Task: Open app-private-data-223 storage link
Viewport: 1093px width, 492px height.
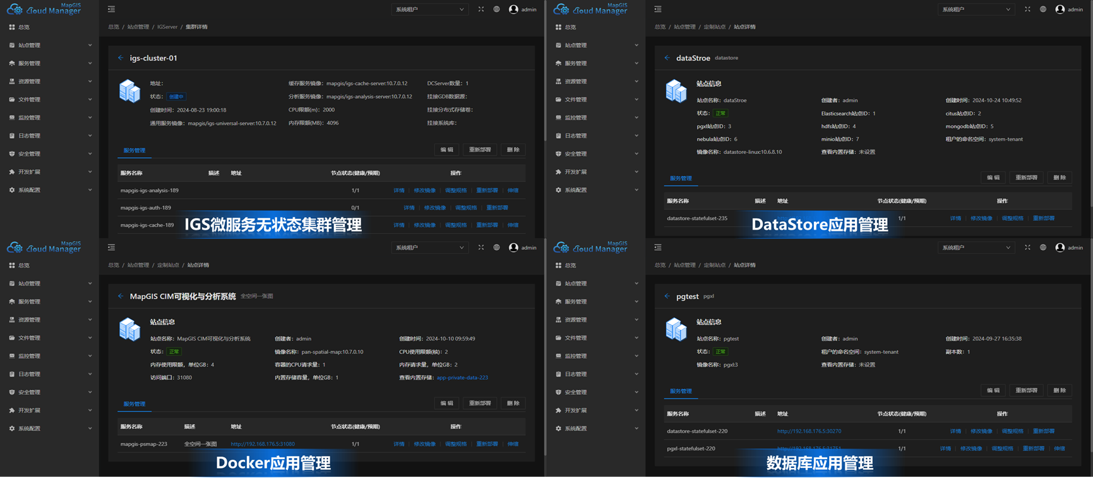Action: 462,378
